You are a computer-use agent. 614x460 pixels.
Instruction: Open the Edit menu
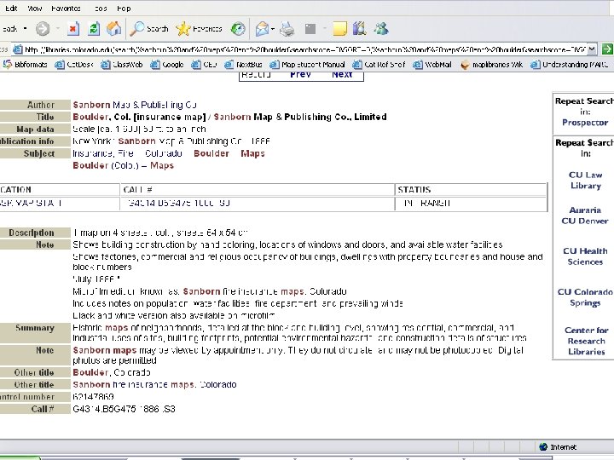[x=11, y=9]
